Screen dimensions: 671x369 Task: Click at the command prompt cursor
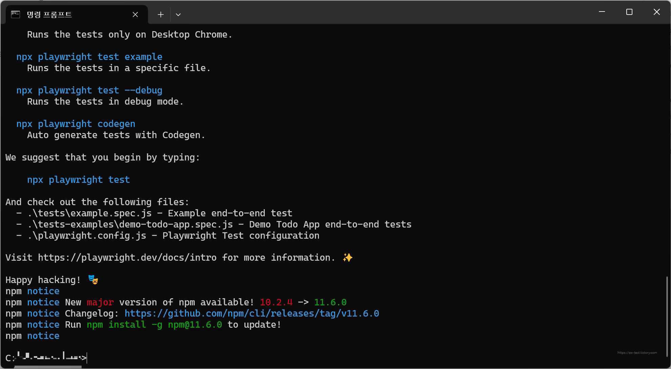pyautogui.click(x=87, y=358)
